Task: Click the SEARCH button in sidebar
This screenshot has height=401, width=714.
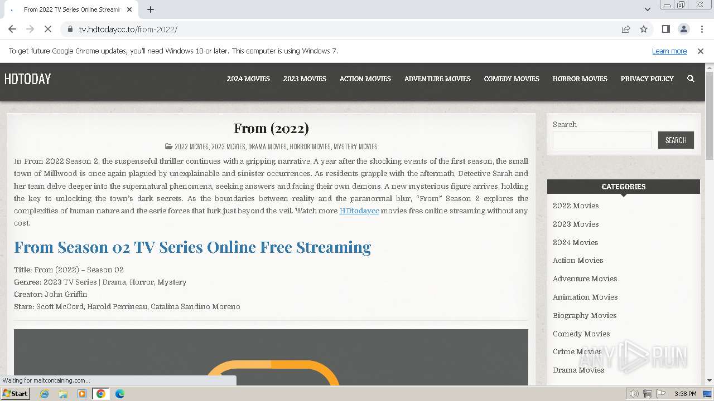Action: coord(676,140)
